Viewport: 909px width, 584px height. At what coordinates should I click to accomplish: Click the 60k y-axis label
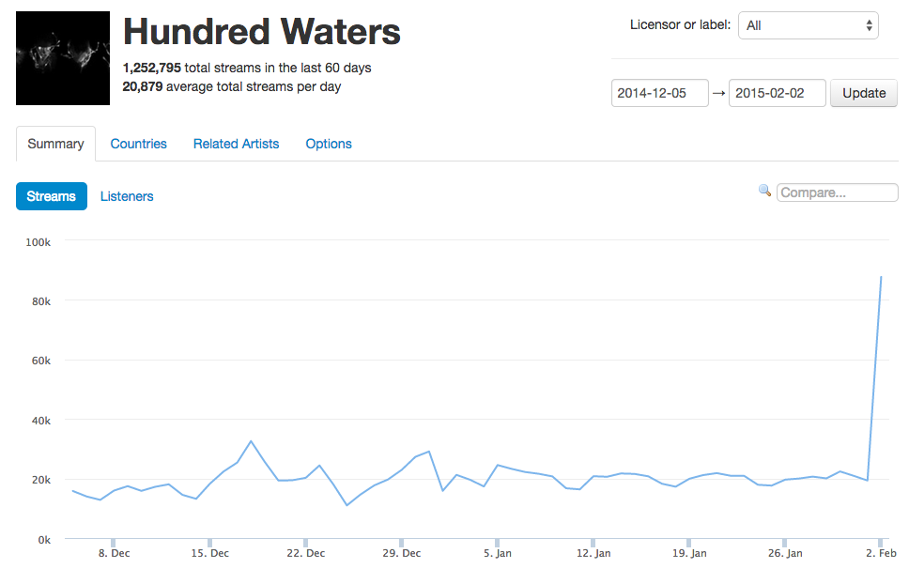41,361
